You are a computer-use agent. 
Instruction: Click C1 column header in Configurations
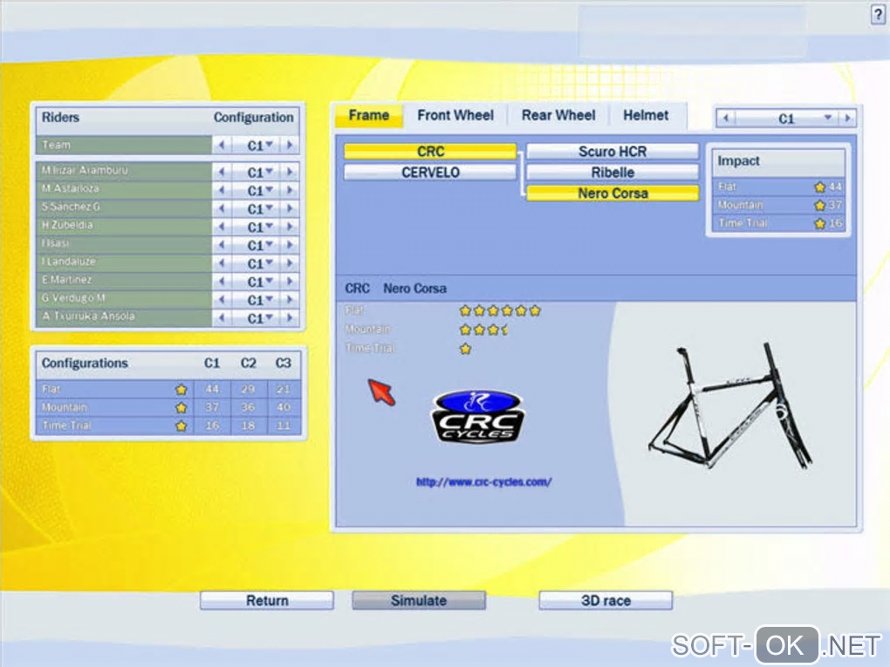[x=212, y=363]
